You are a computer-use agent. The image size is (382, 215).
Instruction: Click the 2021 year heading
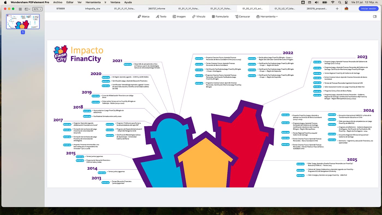click(117, 61)
